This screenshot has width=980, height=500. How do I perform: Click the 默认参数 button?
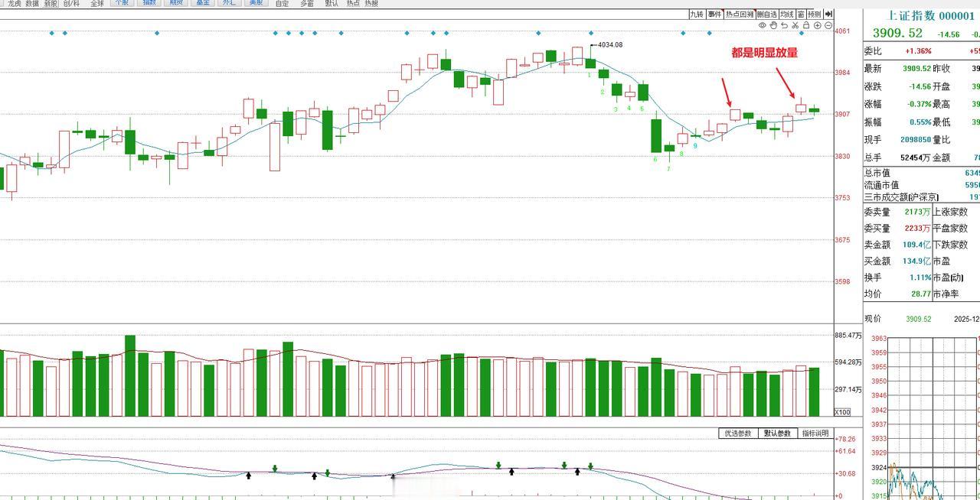(x=776, y=433)
